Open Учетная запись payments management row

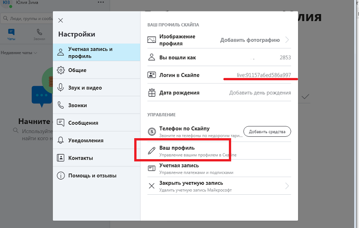[x=218, y=169]
